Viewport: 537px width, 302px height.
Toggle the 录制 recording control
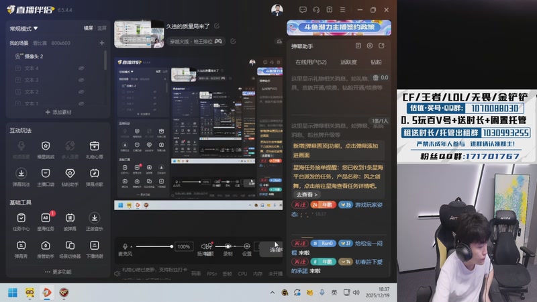click(x=228, y=249)
